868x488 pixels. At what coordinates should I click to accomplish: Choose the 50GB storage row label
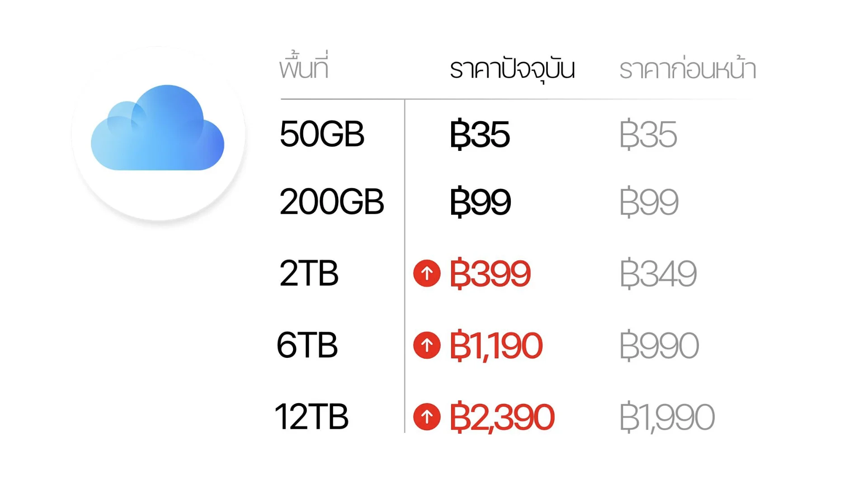[x=322, y=134]
